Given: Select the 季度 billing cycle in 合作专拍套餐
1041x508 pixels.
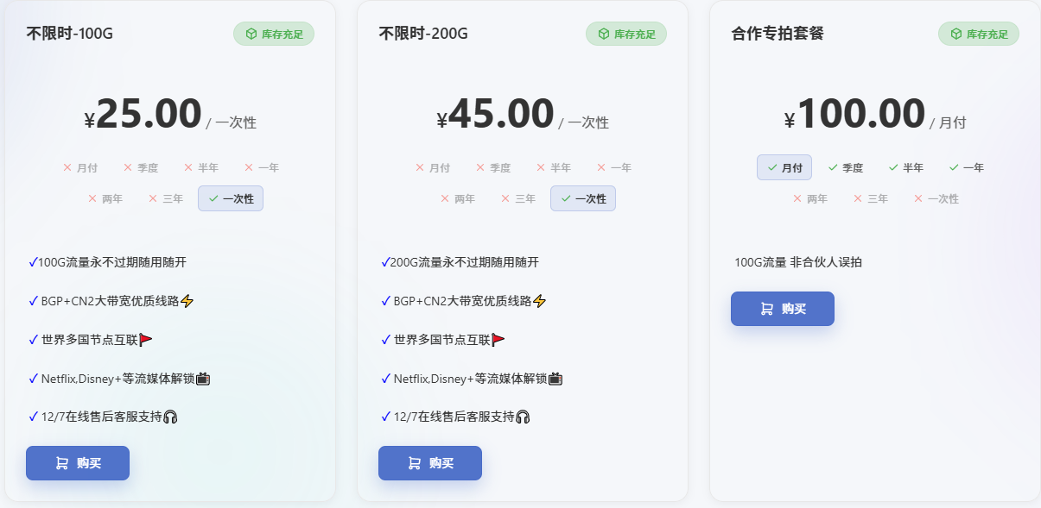Looking at the screenshot, I should pyautogui.click(x=845, y=167).
